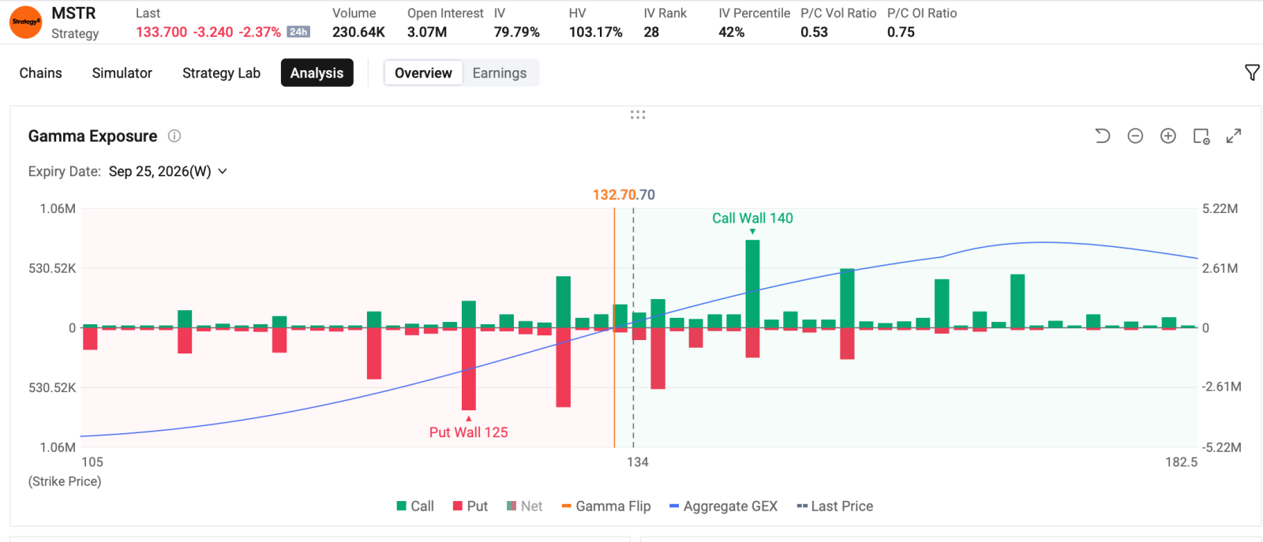The image size is (1263, 542).
Task: Click the Open Interest value 3.07M
Action: click(427, 32)
